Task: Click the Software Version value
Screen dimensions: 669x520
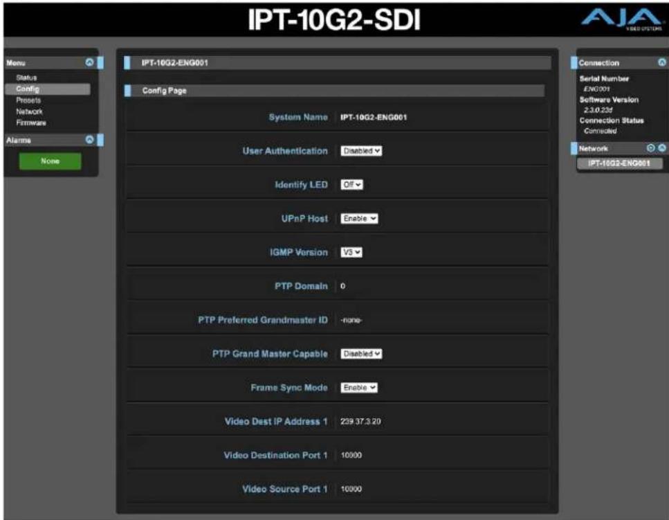Action: (598, 109)
